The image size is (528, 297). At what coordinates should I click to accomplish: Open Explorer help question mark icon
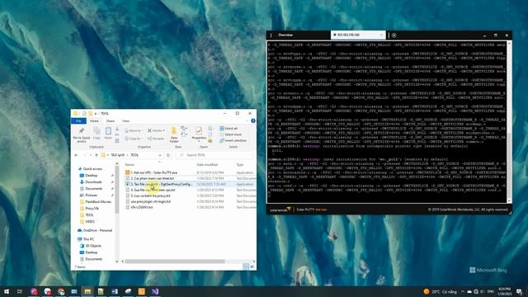(253, 121)
